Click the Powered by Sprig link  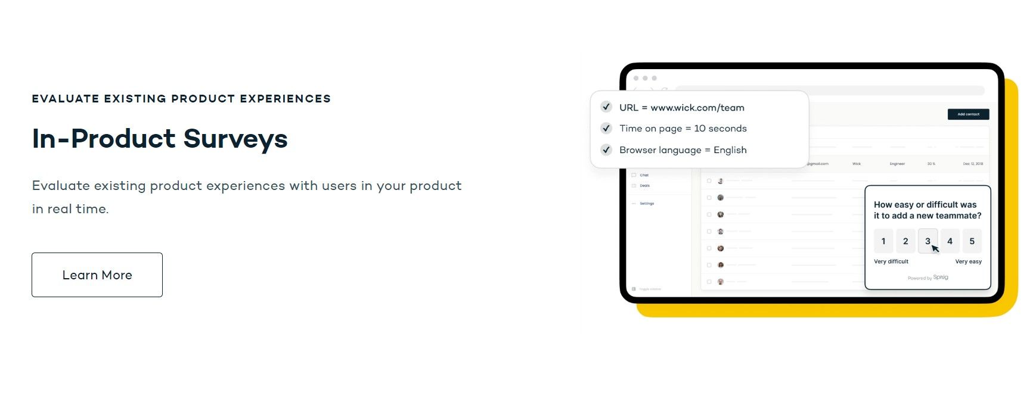pyautogui.click(x=928, y=278)
